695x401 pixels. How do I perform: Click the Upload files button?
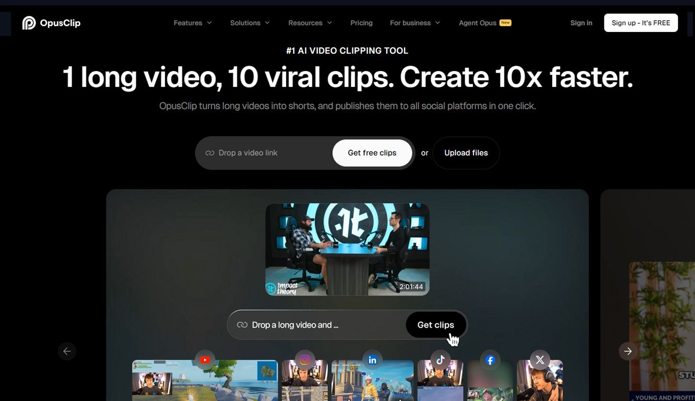click(x=466, y=153)
